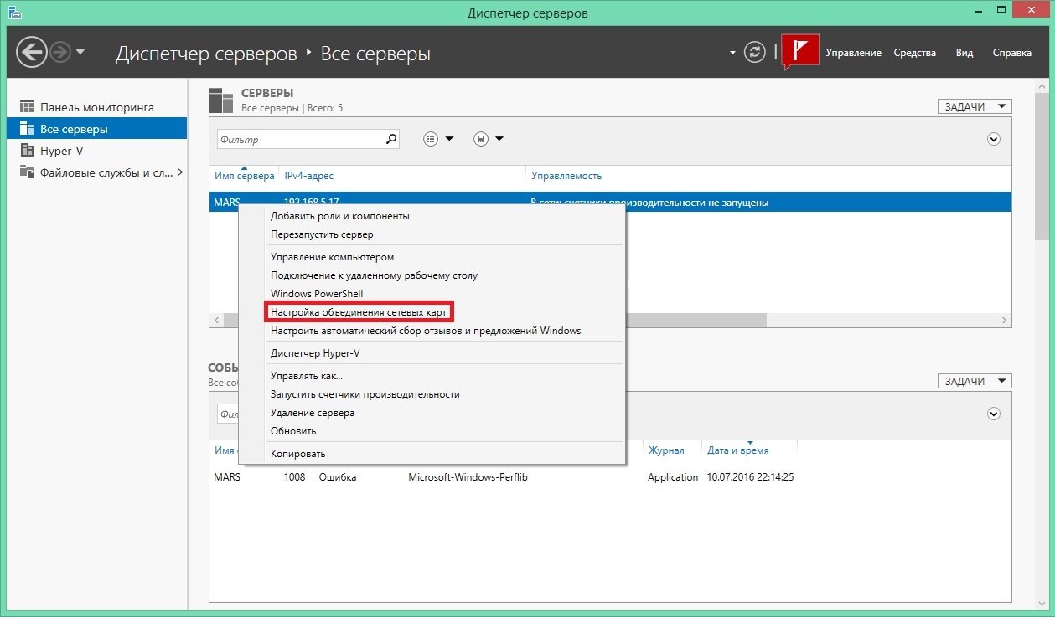Viewport: 1055px width, 617px height.
Task: Sort by Управляемость column header
Action: 566,176
